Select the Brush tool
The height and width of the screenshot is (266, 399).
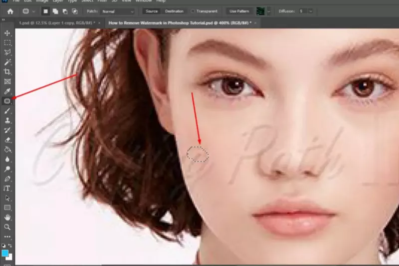point(7,111)
